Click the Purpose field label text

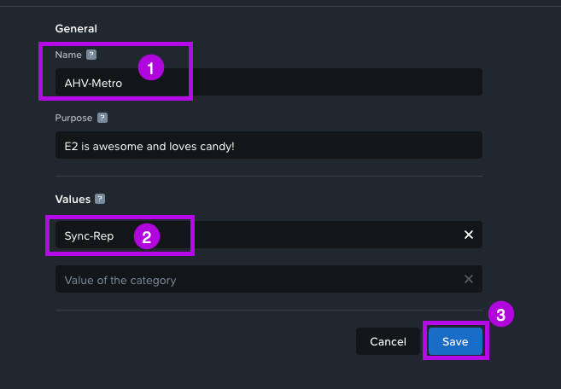[x=73, y=118]
